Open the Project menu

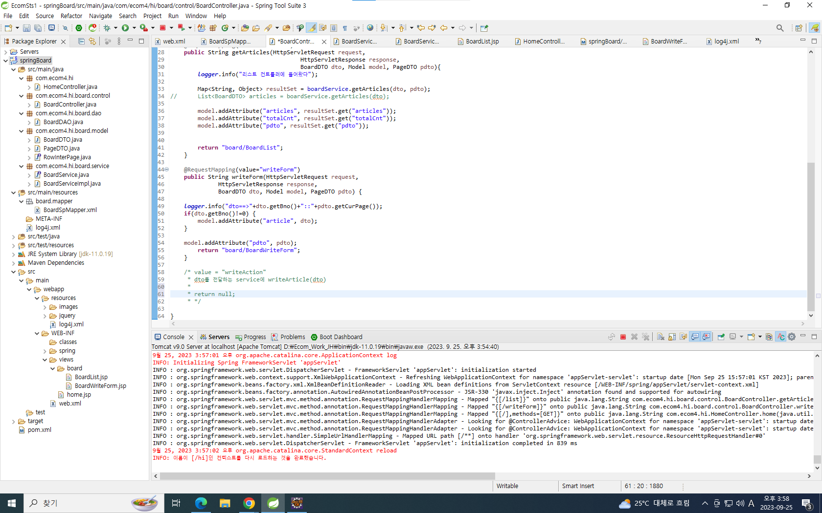pos(152,16)
